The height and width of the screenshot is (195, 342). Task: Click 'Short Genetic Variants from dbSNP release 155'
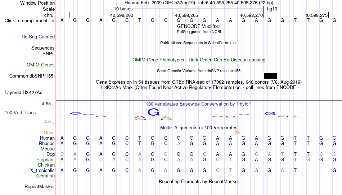[x=199, y=71]
